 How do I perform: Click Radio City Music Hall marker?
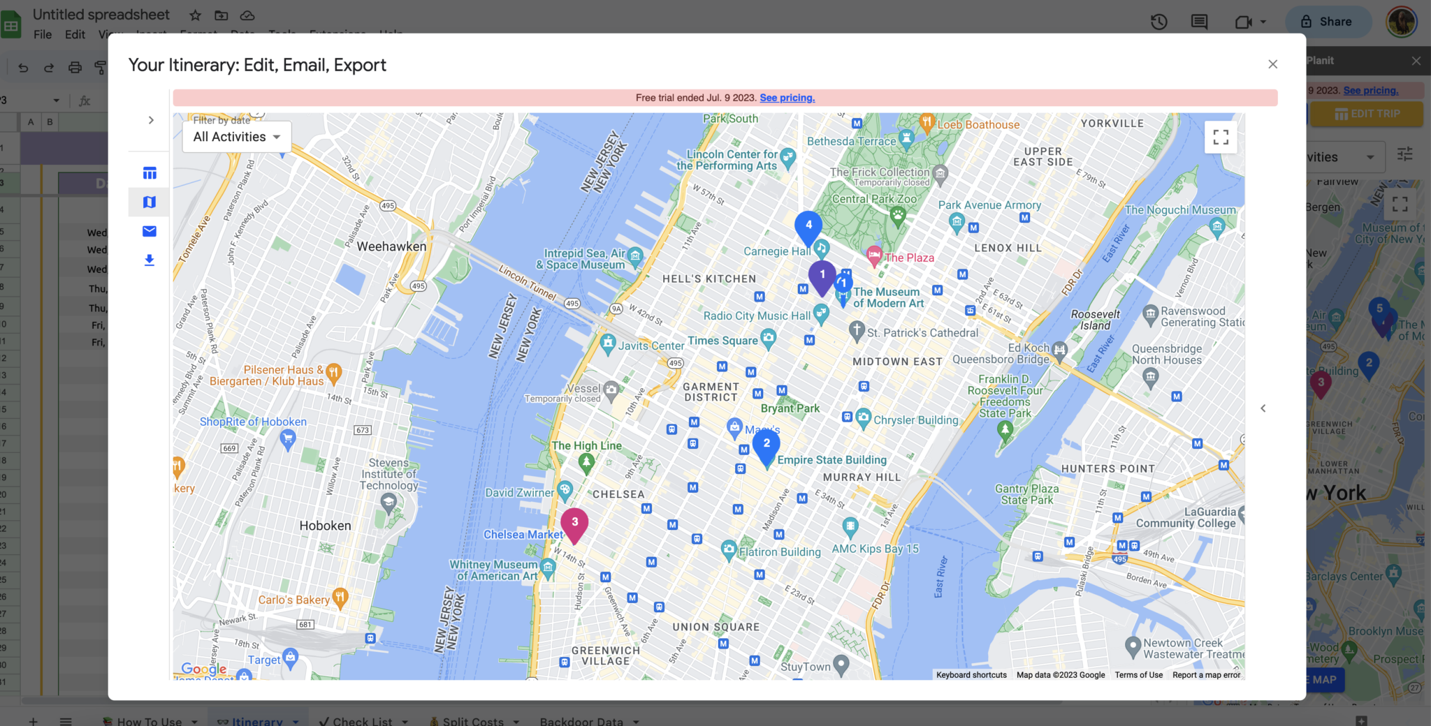(822, 313)
